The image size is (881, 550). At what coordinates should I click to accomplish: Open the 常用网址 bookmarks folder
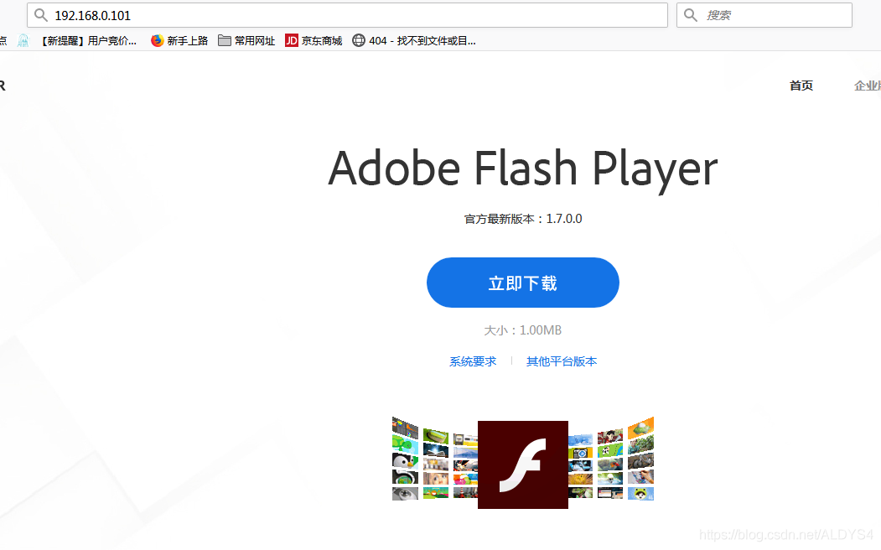(x=246, y=40)
